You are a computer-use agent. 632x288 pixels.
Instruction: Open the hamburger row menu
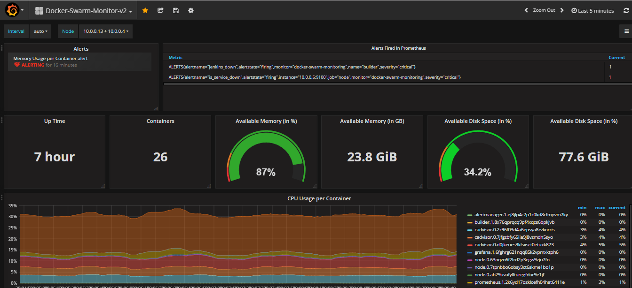(626, 31)
